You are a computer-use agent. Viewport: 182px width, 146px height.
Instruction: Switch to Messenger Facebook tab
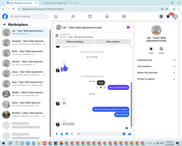pyautogui.click(x=22, y=3)
